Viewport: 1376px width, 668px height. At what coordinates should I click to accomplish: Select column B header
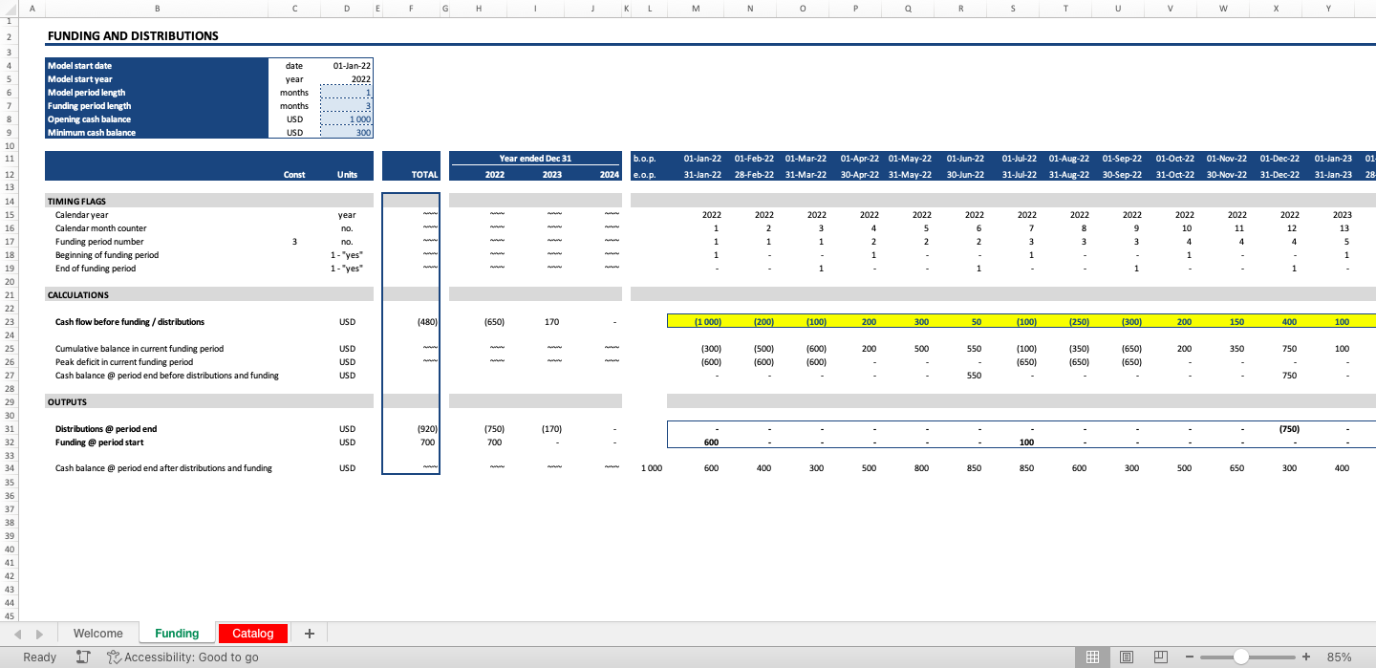click(157, 9)
